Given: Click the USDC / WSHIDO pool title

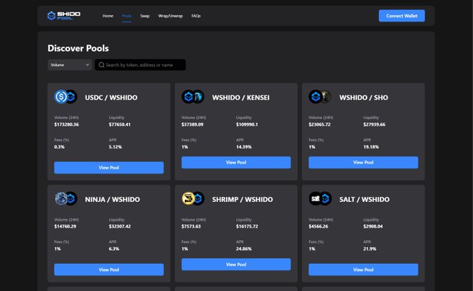Looking at the screenshot, I should (111, 97).
